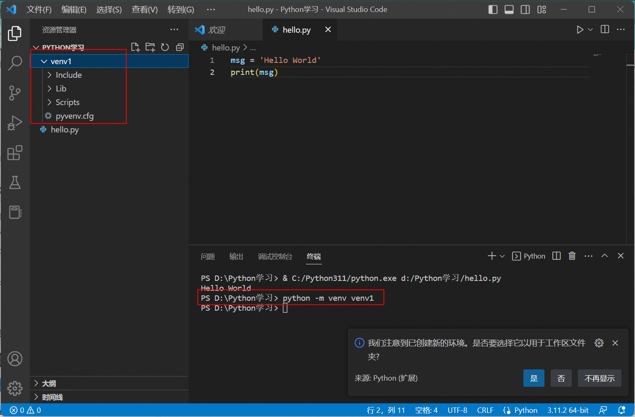Expand the Scripts folder
Screen dimensions: 635x417
[50, 102]
